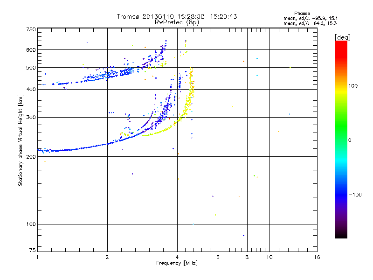Click the "Stationary phase Virtual Height [km]" axis title
Screen dimensions: 373x280
click(x=21, y=140)
